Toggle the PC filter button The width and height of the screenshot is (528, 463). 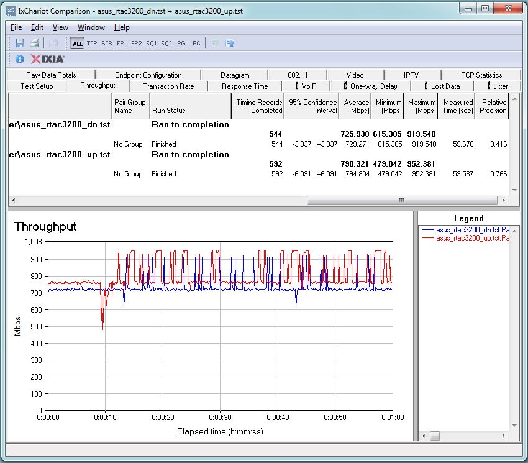[196, 43]
